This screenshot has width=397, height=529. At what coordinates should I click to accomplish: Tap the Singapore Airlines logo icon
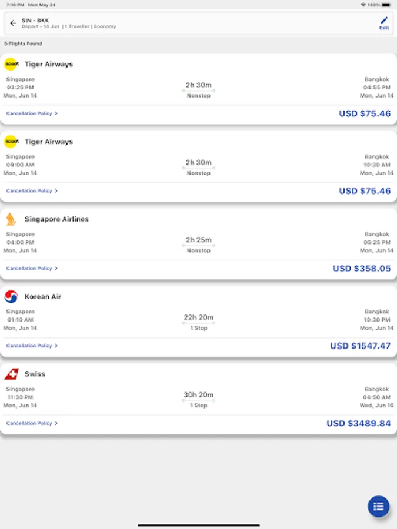11,219
